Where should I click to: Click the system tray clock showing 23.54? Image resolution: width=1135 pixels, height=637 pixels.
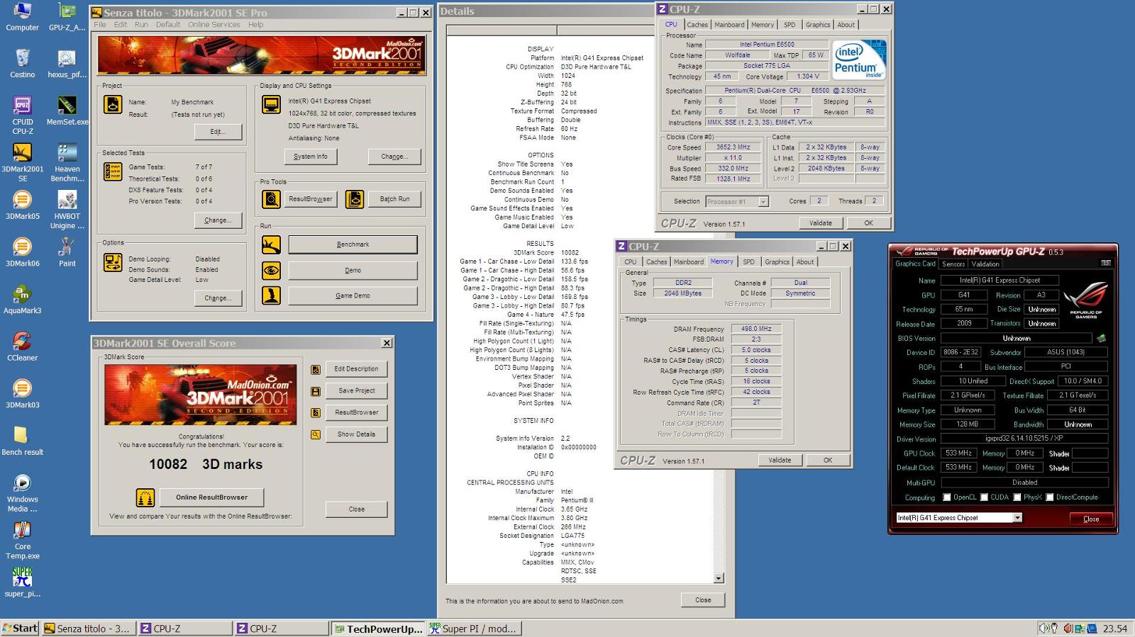[1115, 628]
